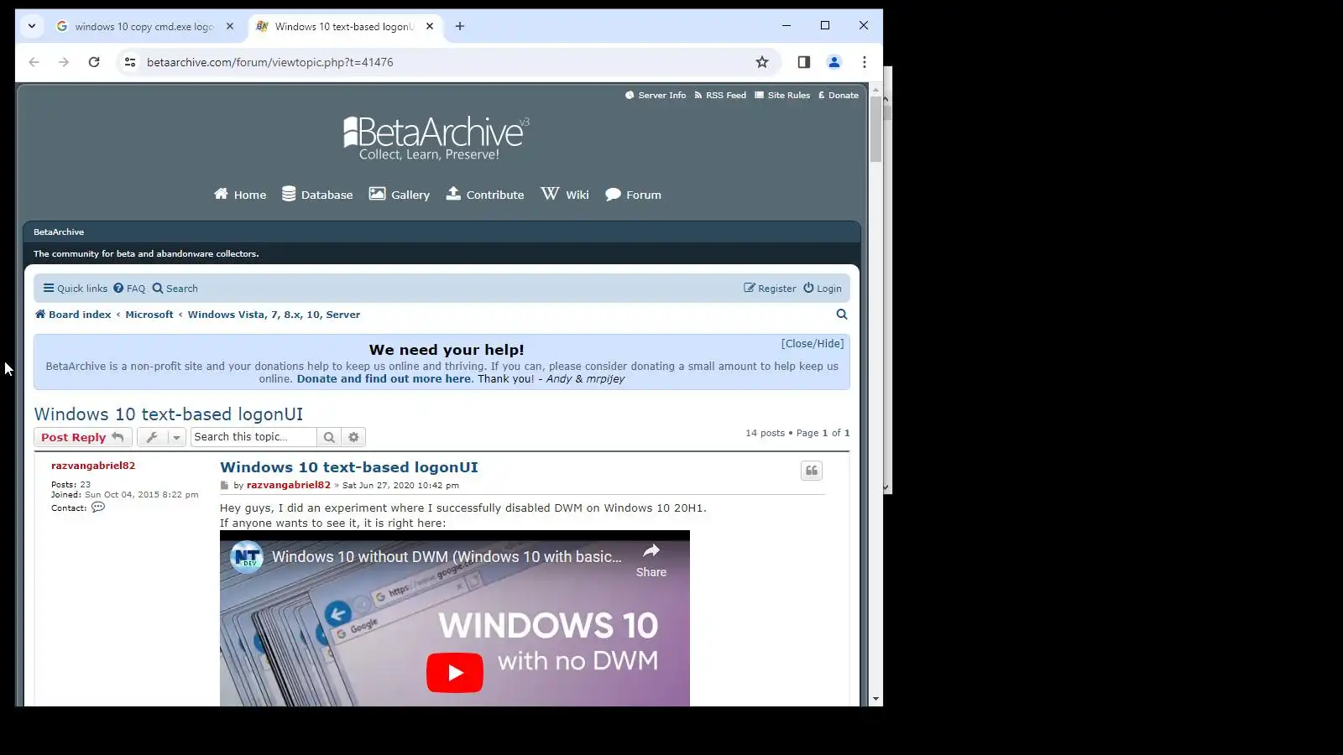The height and width of the screenshot is (755, 1343).
Task: Open the Donate link in the header
Action: pyautogui.click(x=839, y=96)
